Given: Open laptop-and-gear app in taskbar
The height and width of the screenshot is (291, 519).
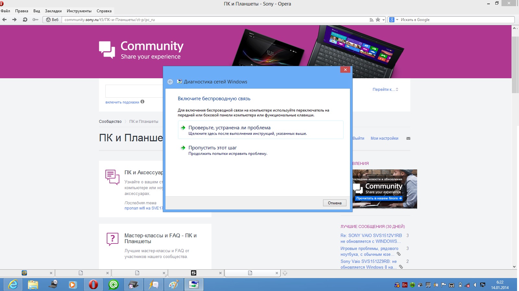Looking at the screenshot, I should pyautogui.click(x=53, y=285).
